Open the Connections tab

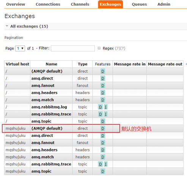[x=48, y=4]
